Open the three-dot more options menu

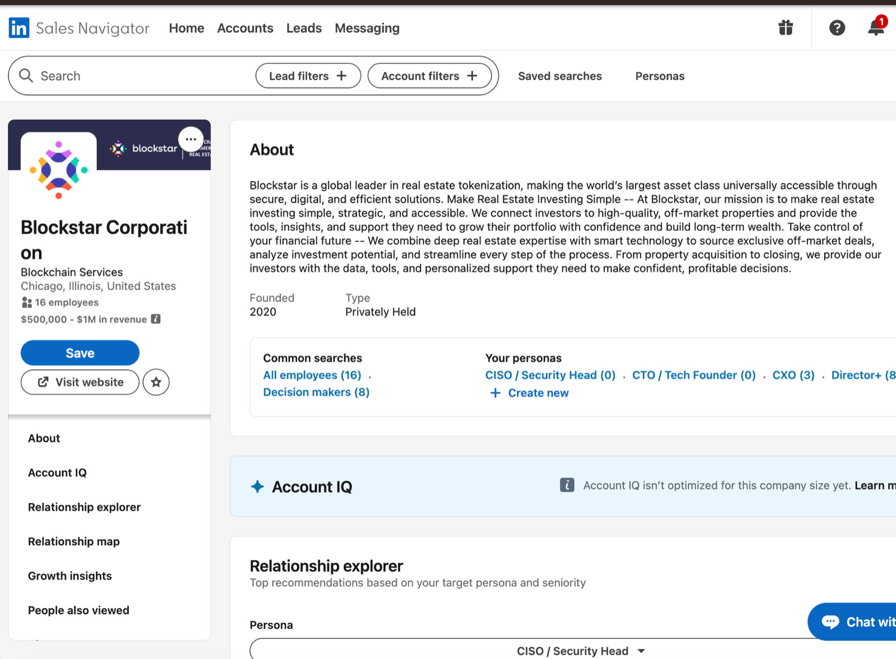[x=190, y=139]
